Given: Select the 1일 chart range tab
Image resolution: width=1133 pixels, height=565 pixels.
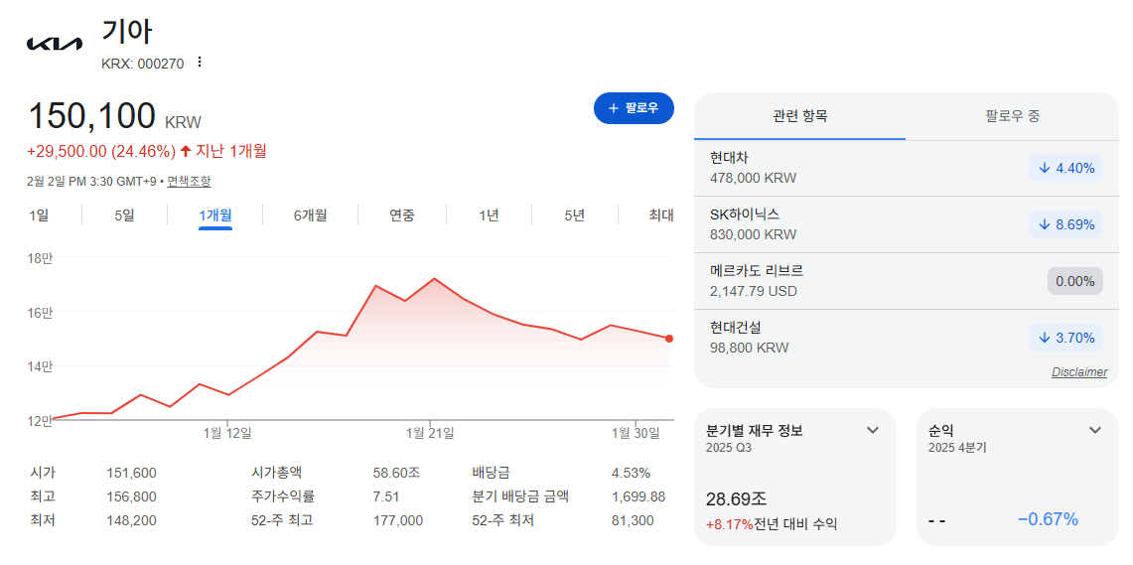Looking at the screenshot, I should (x=39, y=215).
